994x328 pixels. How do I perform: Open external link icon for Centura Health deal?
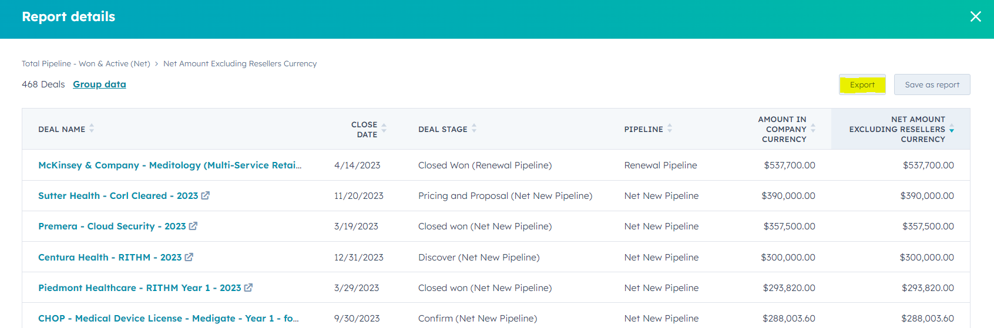click(189, 257)
